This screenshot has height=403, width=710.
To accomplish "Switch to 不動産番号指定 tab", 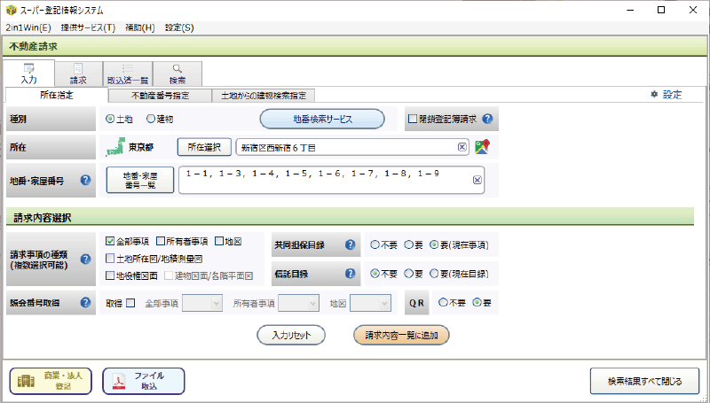I will [161, 95].
